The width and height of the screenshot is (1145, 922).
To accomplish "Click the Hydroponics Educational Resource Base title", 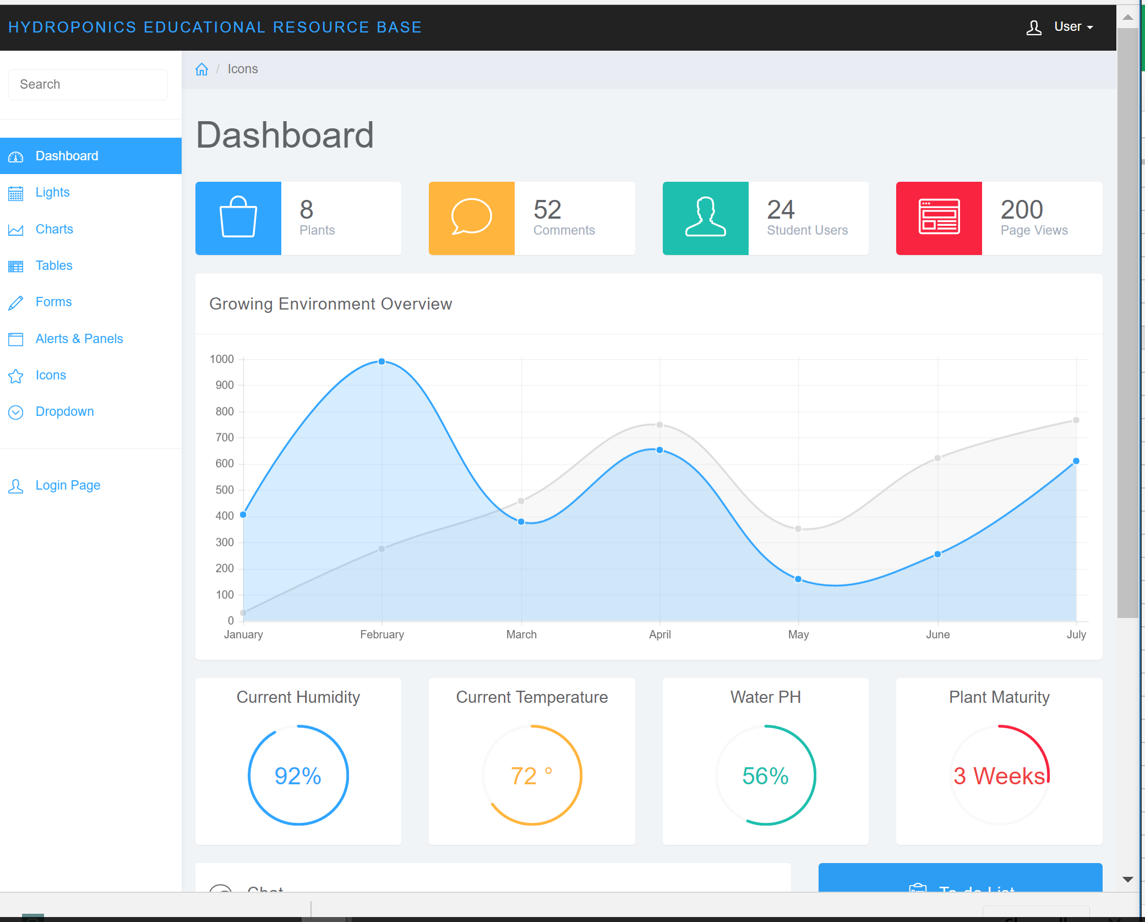I will (215, 27).
